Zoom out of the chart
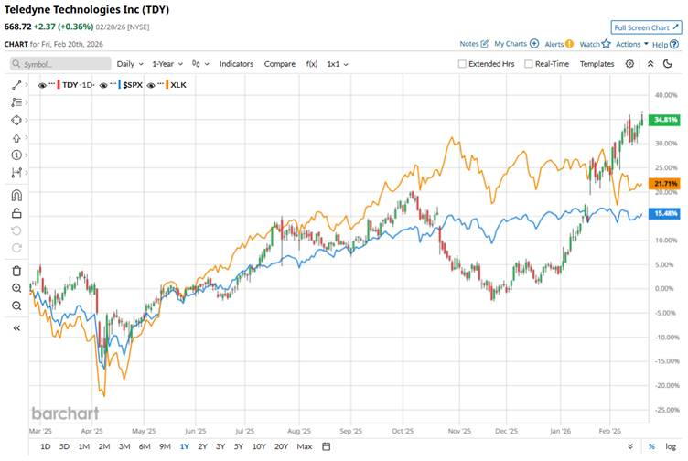The height and width of the screenshot is (461, 688). 16,306
